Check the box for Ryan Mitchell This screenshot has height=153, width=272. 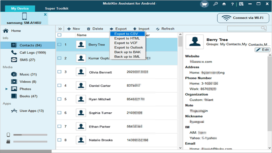point(59,99)
